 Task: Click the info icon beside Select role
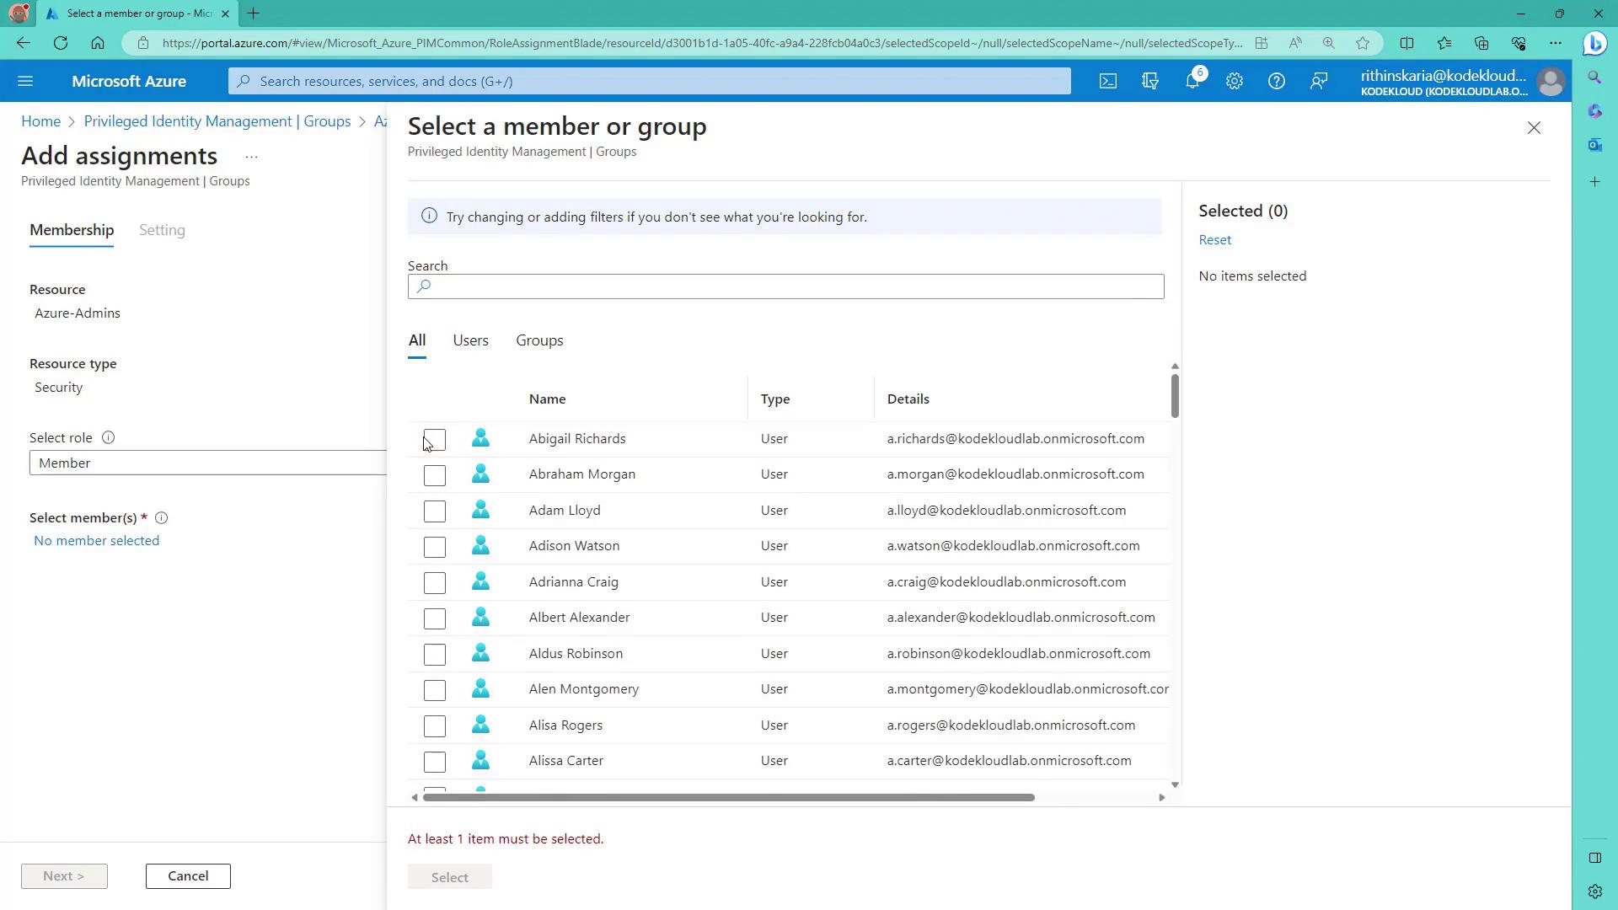click(108, 437)
